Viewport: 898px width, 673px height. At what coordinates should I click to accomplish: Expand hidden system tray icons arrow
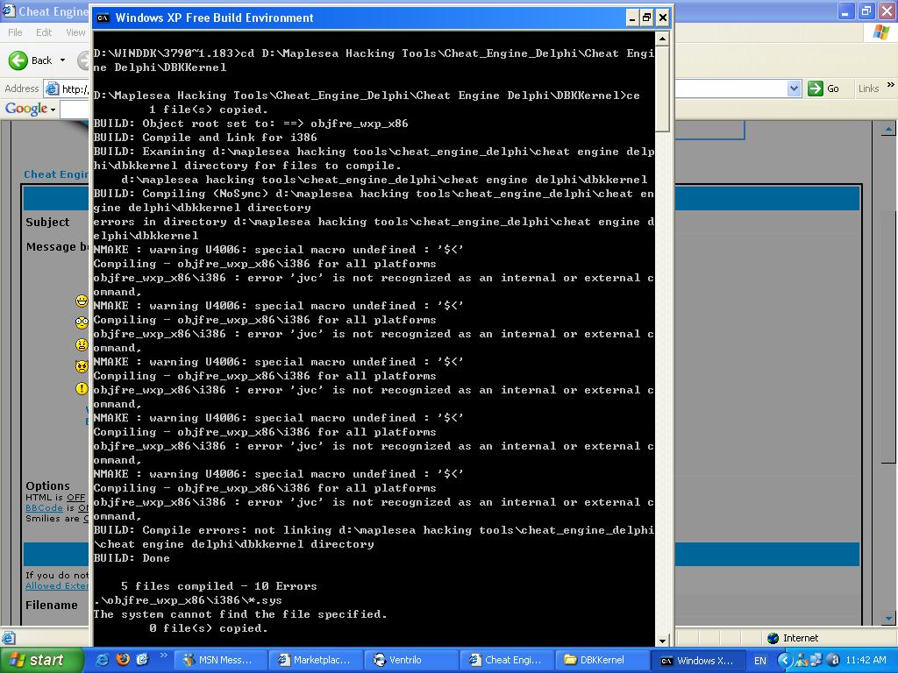pos(785,661)
